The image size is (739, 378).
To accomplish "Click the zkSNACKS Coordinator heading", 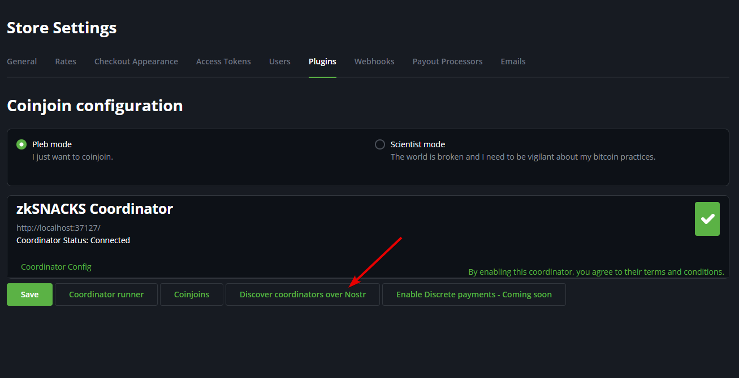I will [x=94, y=209].
